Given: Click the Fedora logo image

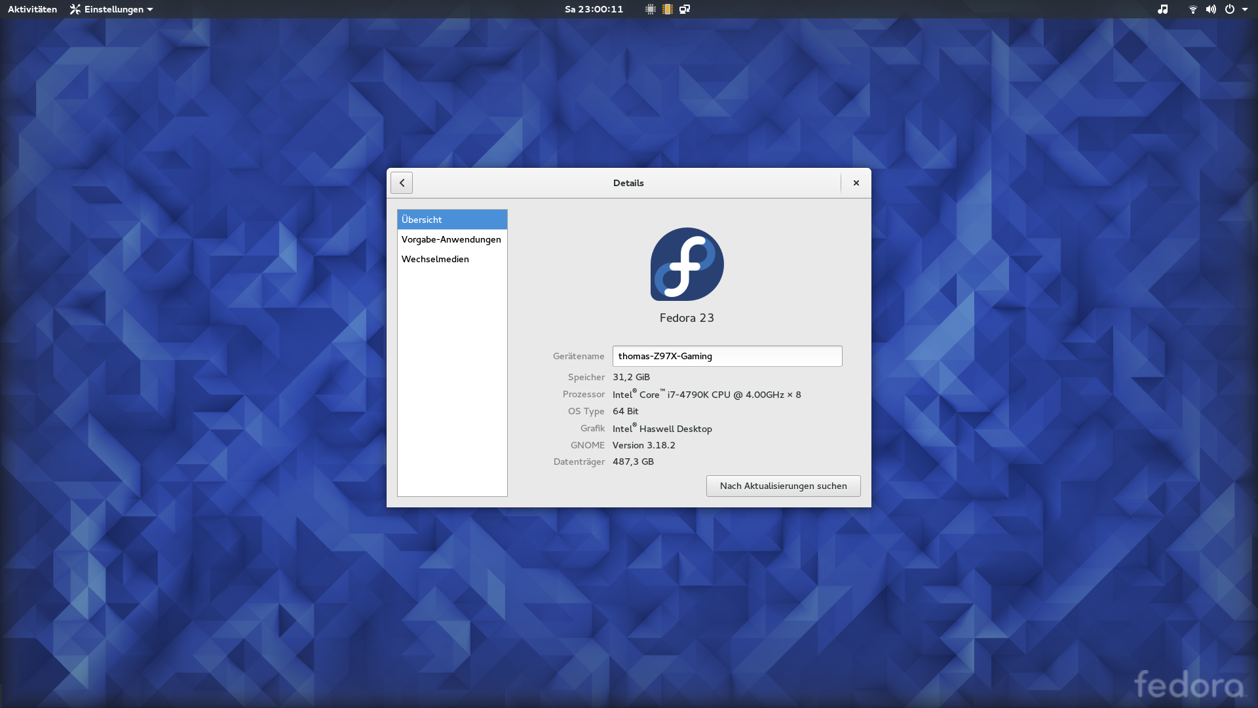Looking at the screenshot, I should [x=687, y=264].
